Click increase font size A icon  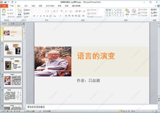(54, 11)
